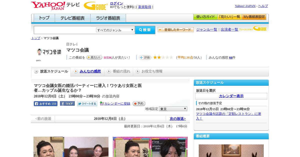Click the G-GUIDE logo in header

pyautogui.click(x=96, y=6)
